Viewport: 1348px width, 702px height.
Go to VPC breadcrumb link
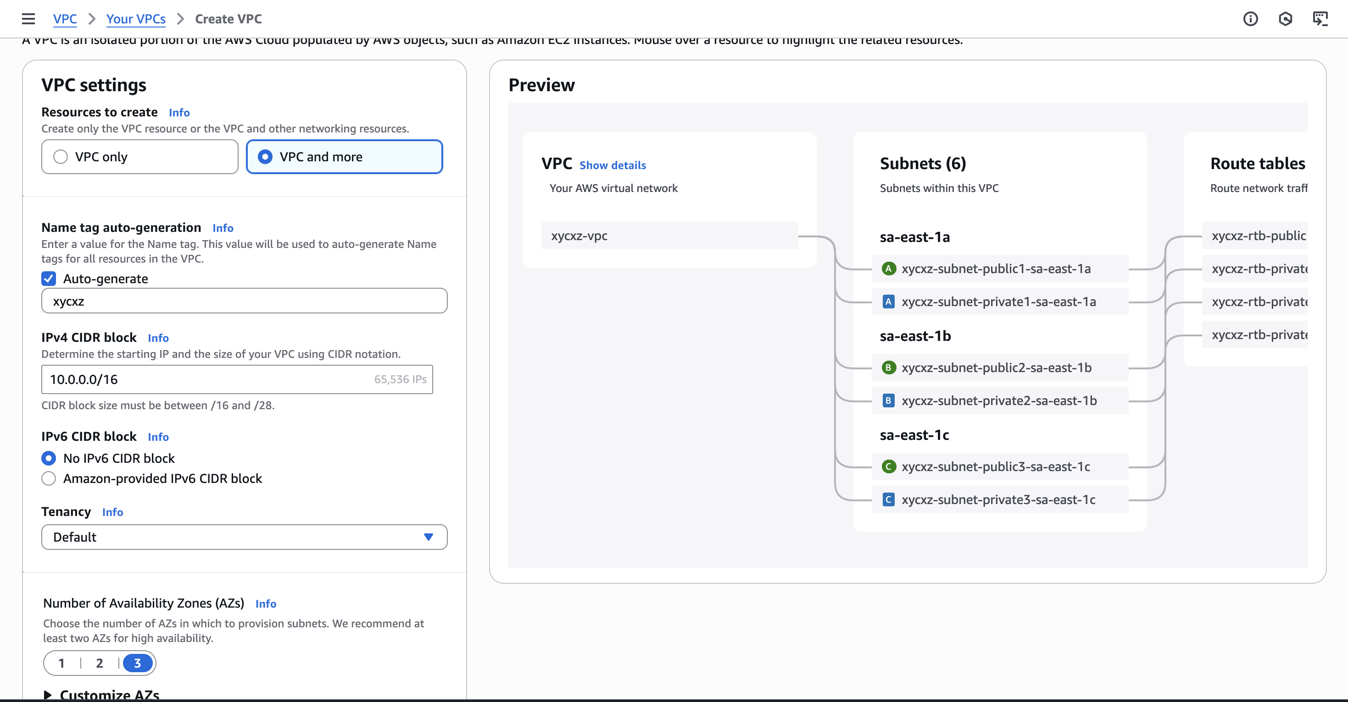click(x=65, y=19)
